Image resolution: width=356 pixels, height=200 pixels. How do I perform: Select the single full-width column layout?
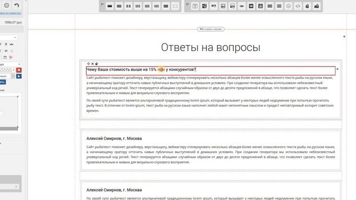click(110, 6)
